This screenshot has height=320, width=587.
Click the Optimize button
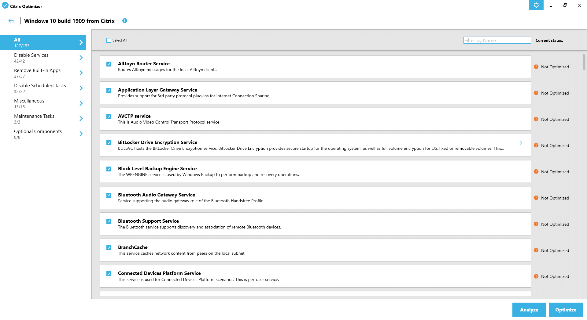(x=566, y=310)
